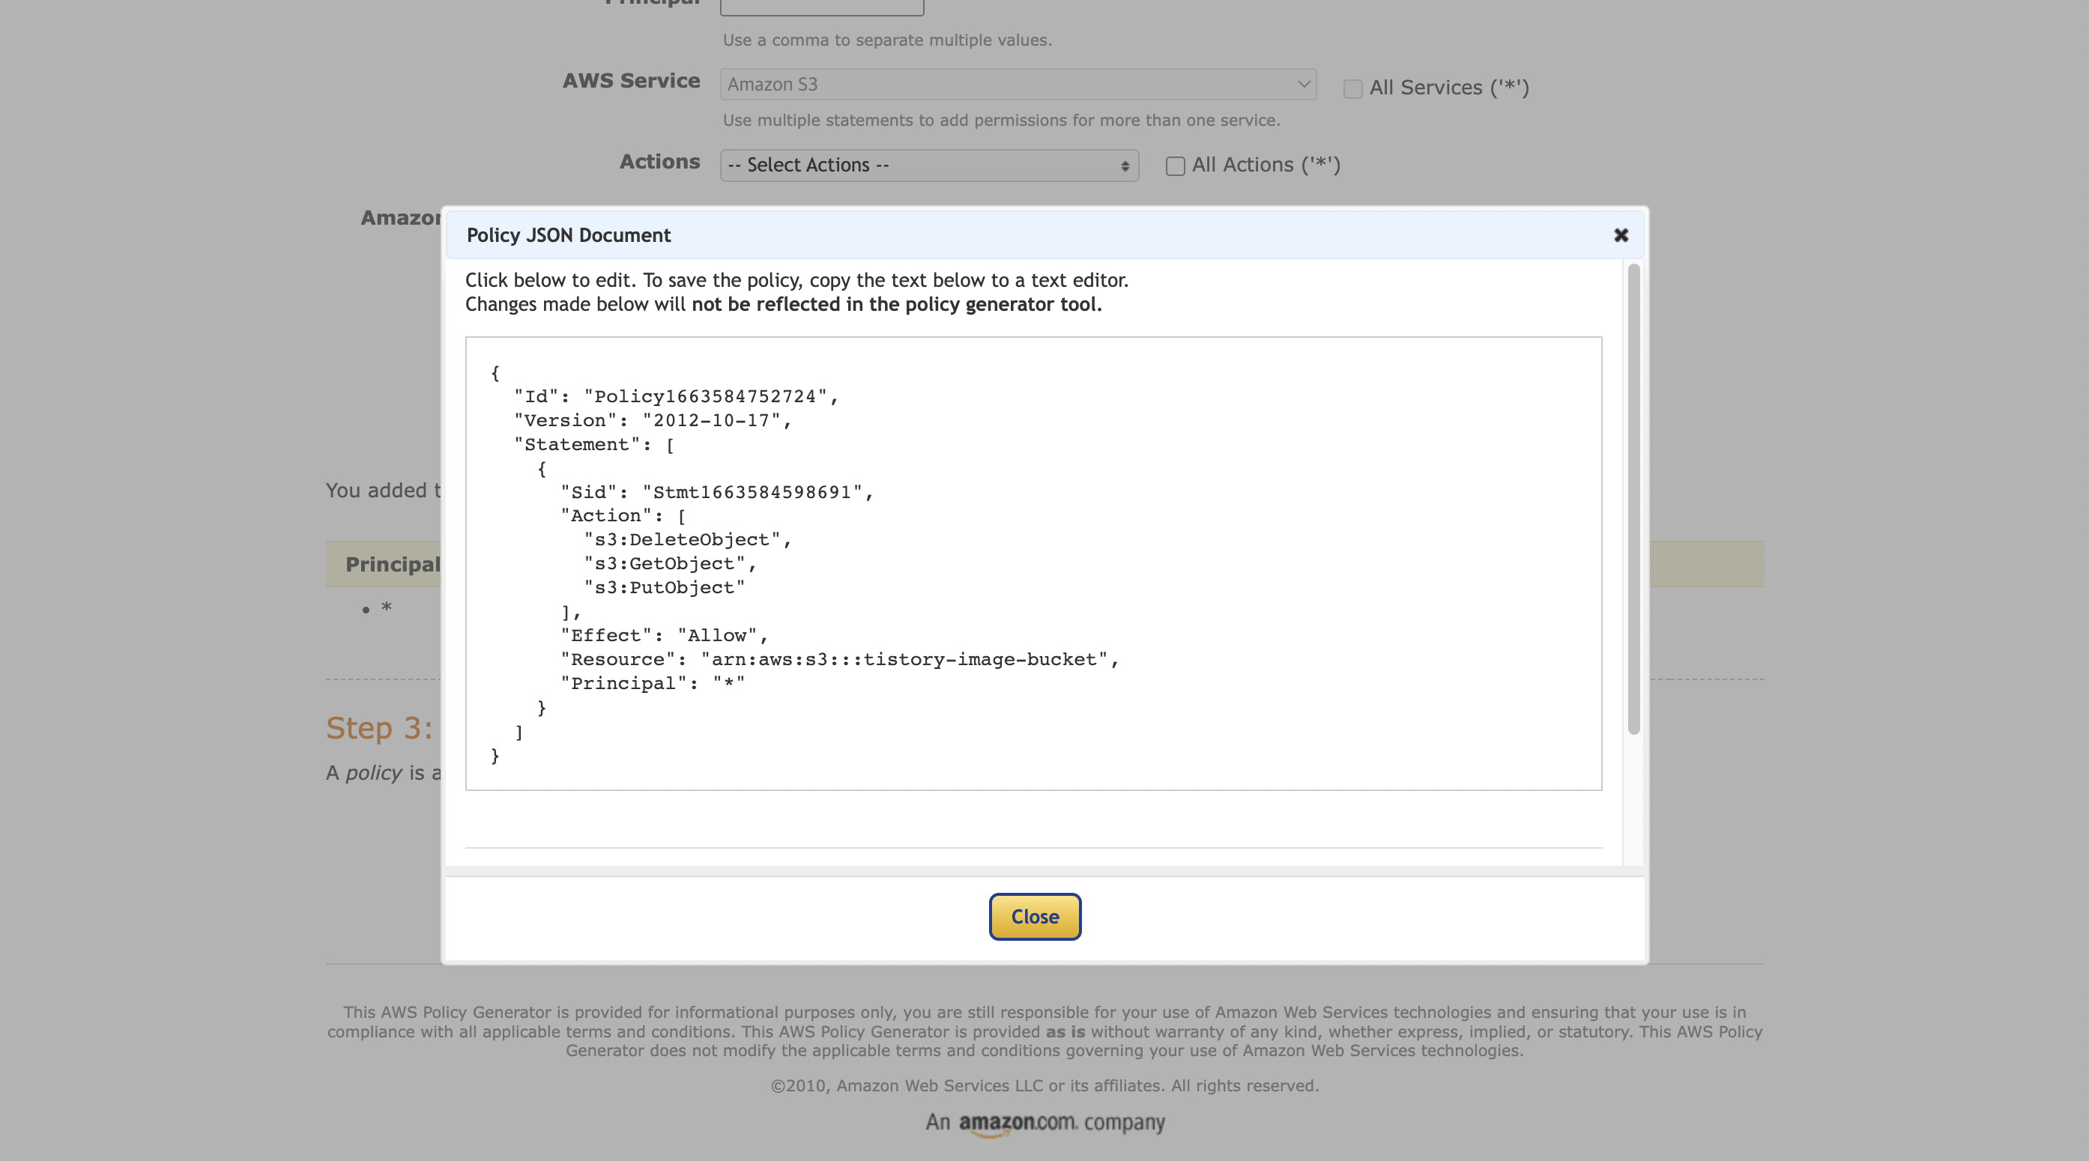This screenshot has height=1161, width=2089.
Task: Click the "s3:DeleteObject" line in JSON
Action: click(x=687, y=539)
